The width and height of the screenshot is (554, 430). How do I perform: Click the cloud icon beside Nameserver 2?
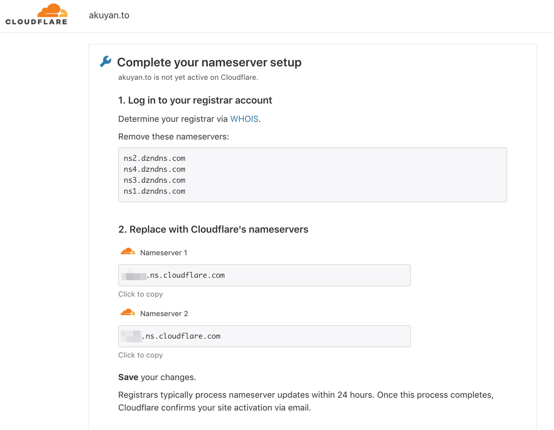pos(128,313)
